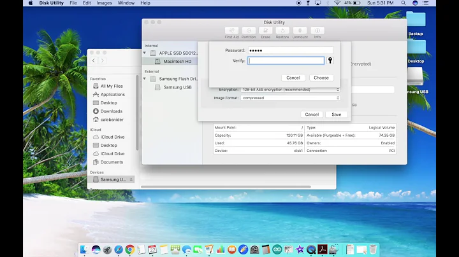Click the Wi-Fi status icon
The height and width of the screenshot is (257, 459).
(337, 3)
